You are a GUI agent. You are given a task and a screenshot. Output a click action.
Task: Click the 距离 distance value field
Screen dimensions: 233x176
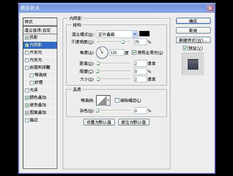140,64
